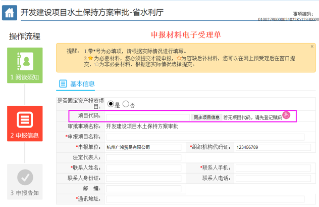Click the 组织机构代码证 field

(268, 147)
